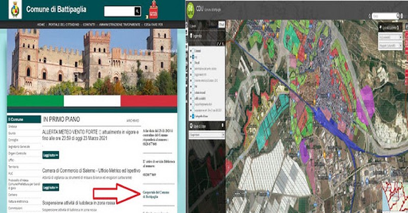Toggle the seventh legend layer checkbox
This screenshot has width=408, height=213.
tap(193, 86)
